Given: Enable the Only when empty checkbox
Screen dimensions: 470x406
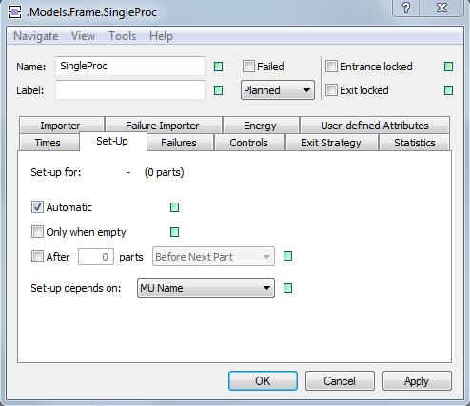Looking at the screenshot, I should (37, 232).
